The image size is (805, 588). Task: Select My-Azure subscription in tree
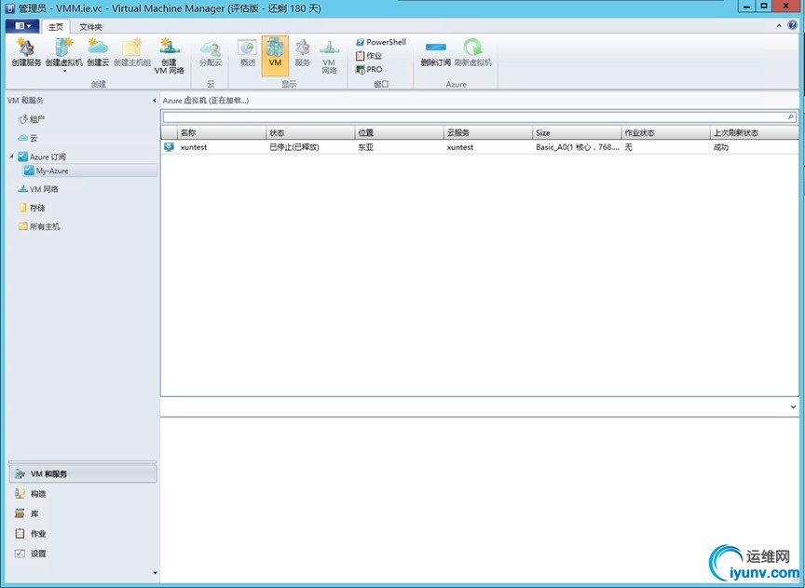[52, 171]
